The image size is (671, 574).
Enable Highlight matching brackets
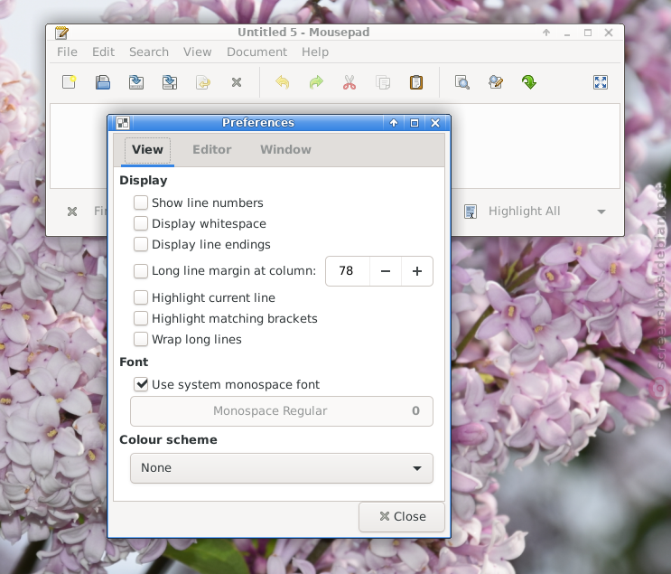coord(140,318)
